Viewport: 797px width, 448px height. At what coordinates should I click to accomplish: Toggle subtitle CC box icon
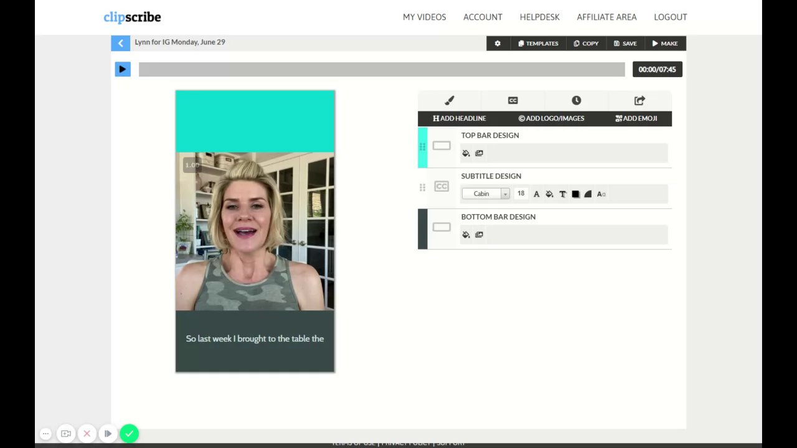(x=441, y=186)
